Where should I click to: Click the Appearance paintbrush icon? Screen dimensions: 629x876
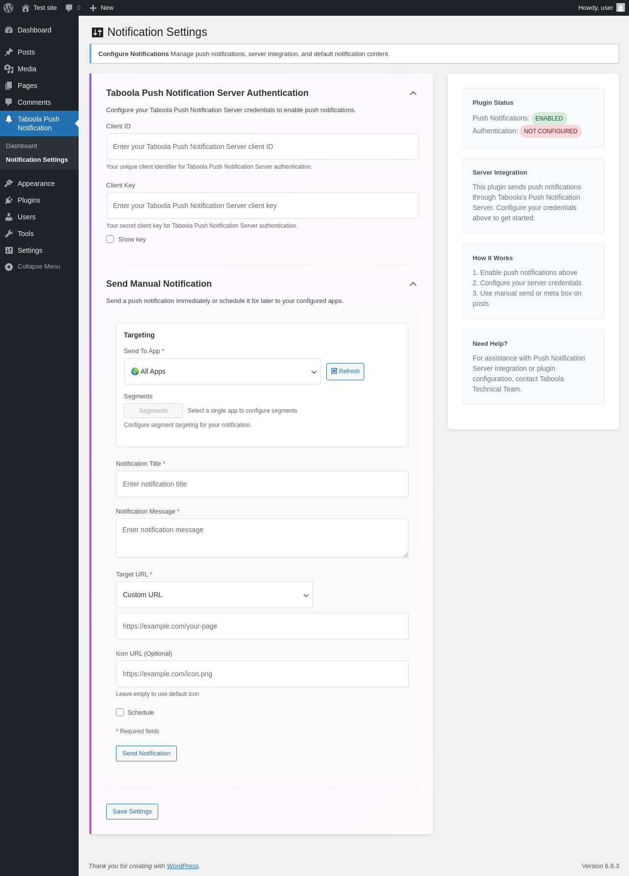pos(9,183)
